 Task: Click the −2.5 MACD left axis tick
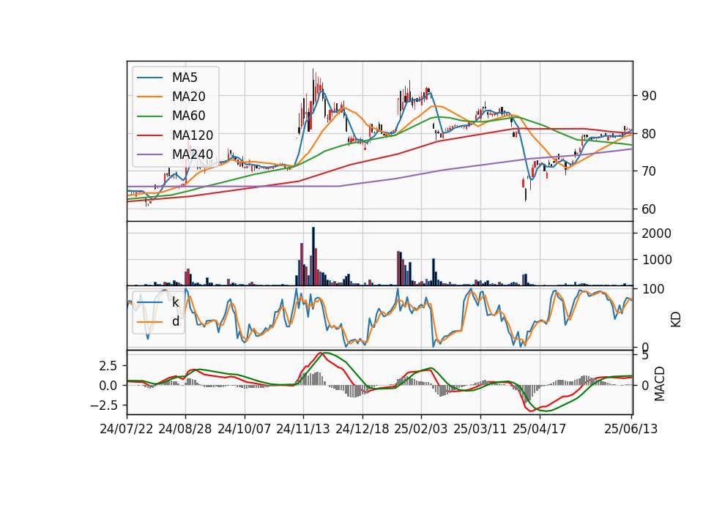pyautogui.click(x=103, y=405)
